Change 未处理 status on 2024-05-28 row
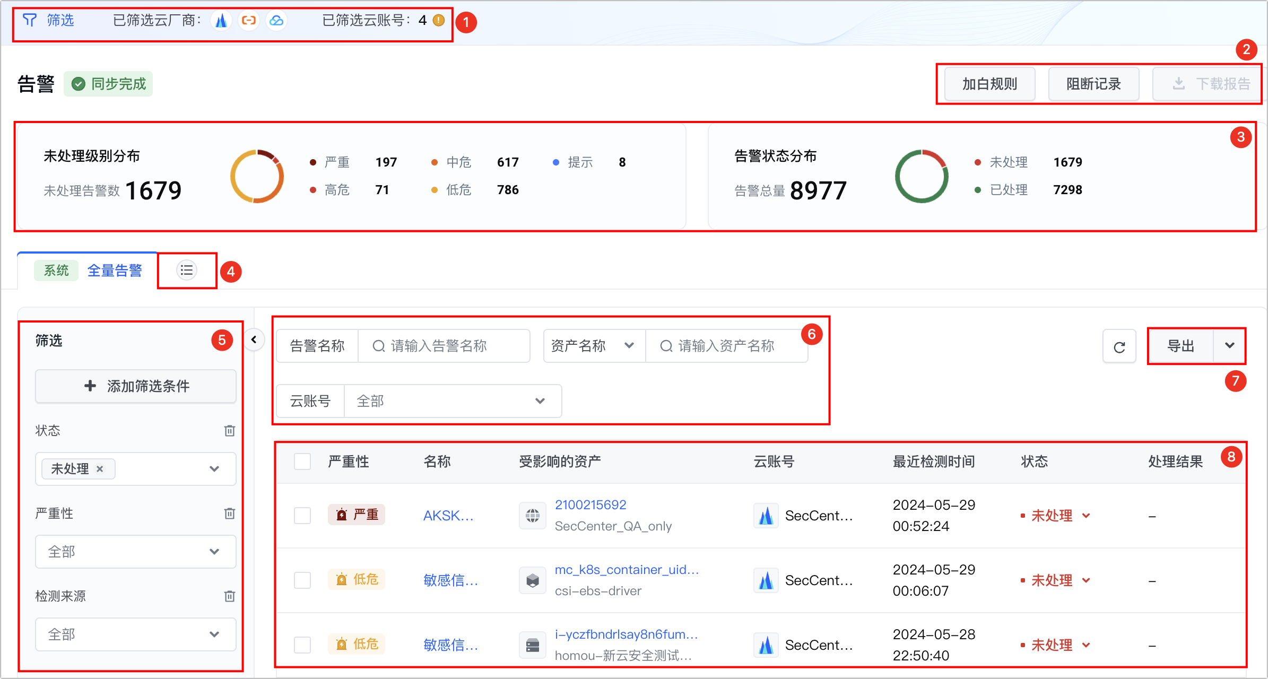This screenshot has width=1268, height=679. coord(1055,645)
